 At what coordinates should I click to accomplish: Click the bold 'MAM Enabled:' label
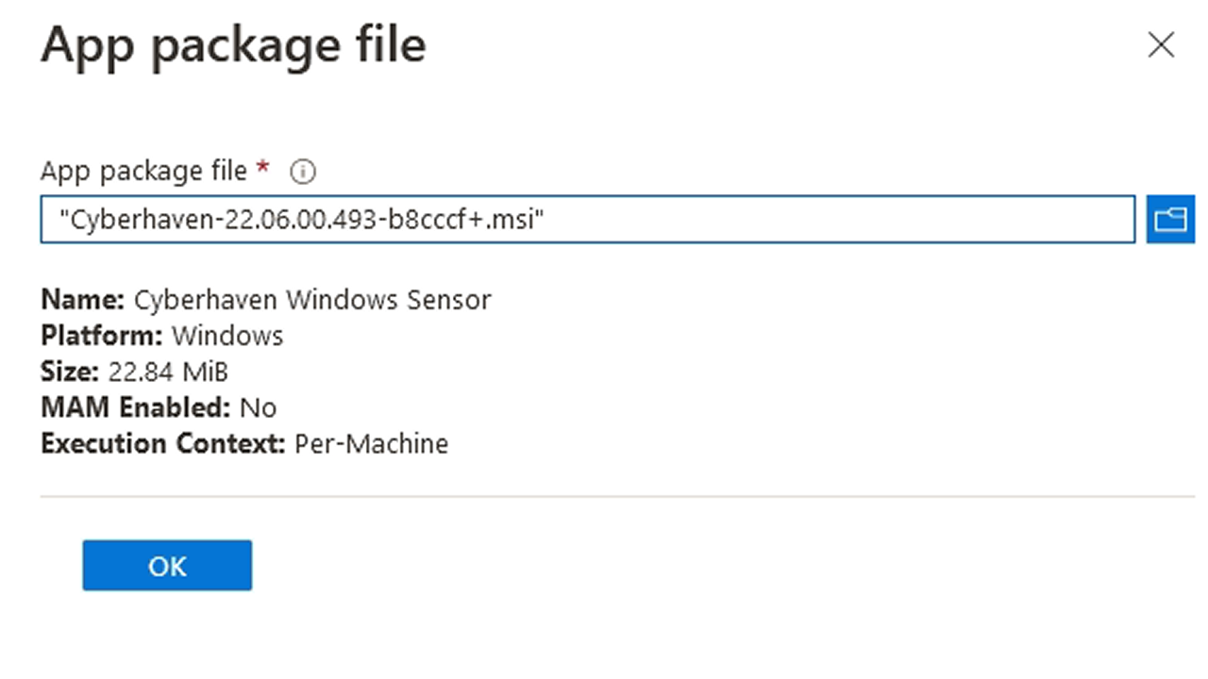(136, 407)
